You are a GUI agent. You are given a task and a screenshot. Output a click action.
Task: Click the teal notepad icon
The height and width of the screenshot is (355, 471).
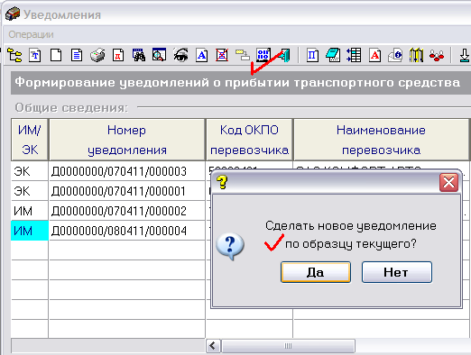[x=333, y=55]
